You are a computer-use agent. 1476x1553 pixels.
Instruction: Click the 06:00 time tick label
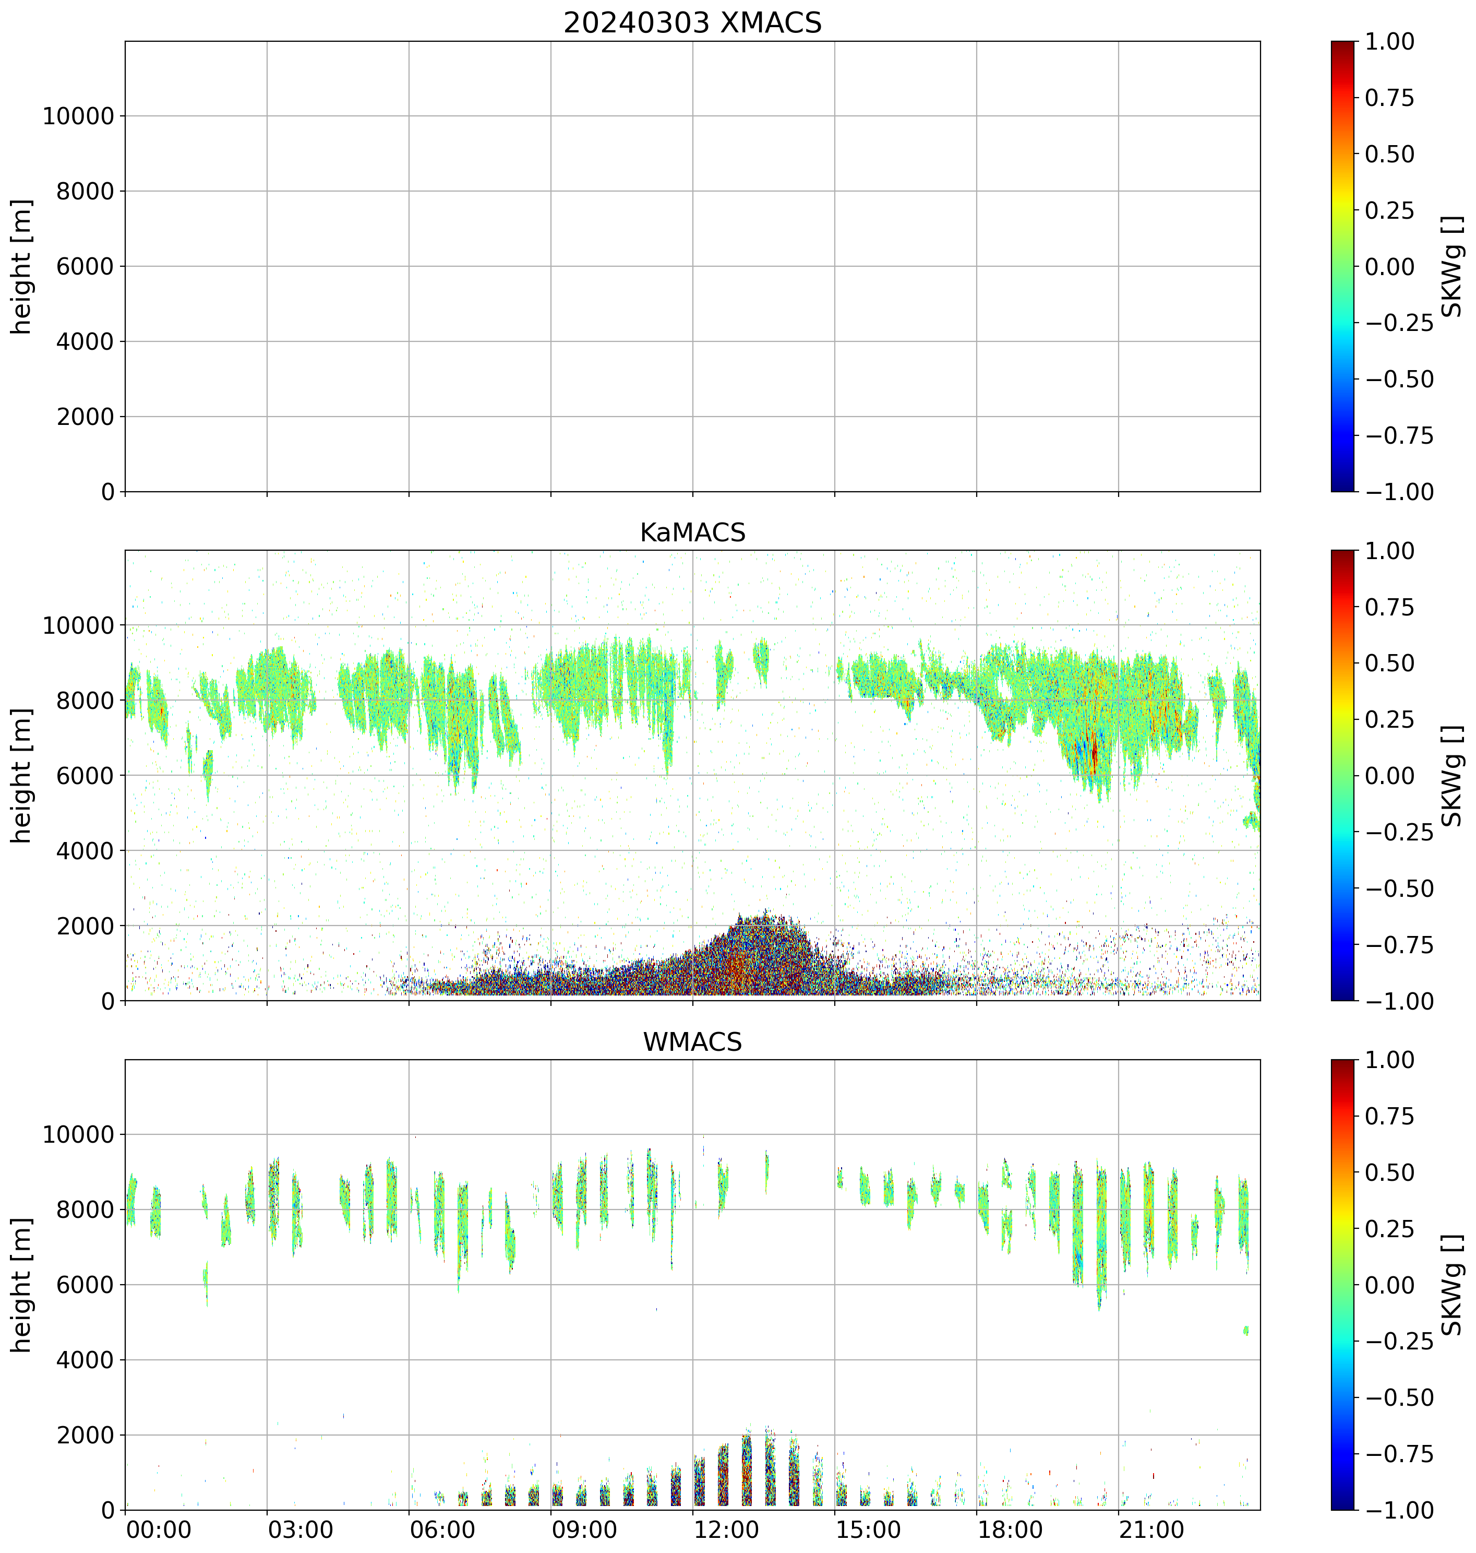442,1530
